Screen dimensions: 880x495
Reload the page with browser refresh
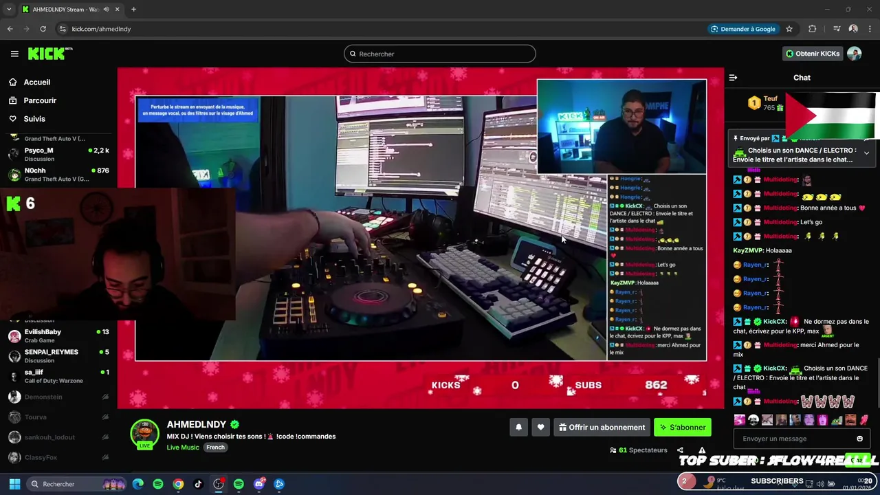(x=43, y=29)
